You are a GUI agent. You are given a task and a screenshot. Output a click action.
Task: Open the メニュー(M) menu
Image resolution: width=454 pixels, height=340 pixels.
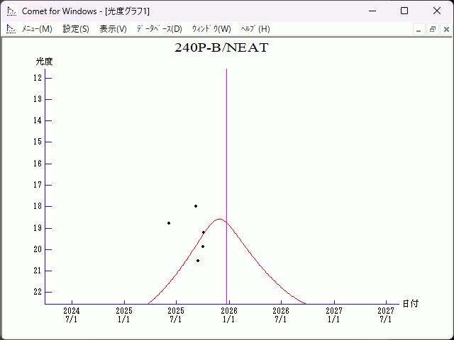coord(37,29)
